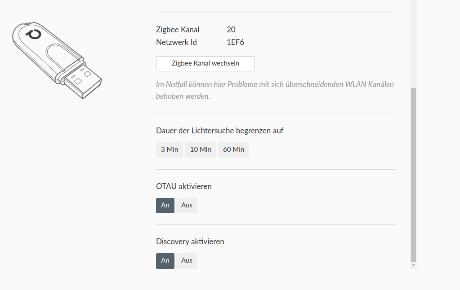
Task: Turn OTAU on with An
Action: (165, 206)
